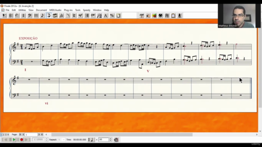Go to the previous page
This screenshot has height=147, width=262.
pos(23,134)
